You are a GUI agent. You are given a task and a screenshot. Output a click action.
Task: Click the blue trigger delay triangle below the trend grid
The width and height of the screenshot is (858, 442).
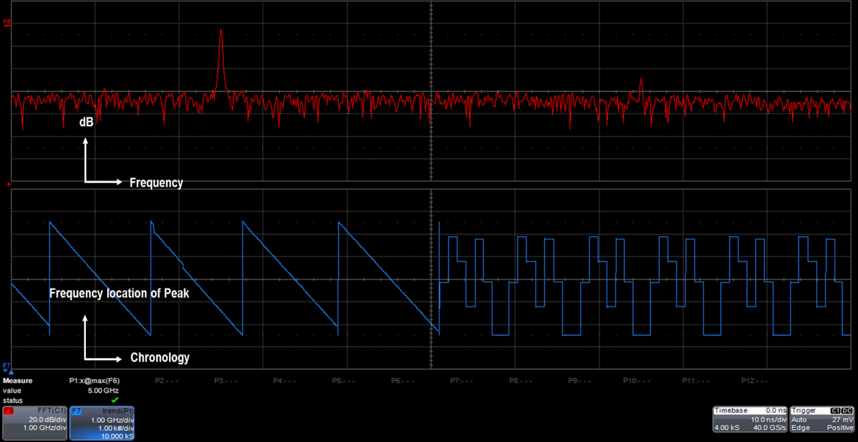click(12, 371)
